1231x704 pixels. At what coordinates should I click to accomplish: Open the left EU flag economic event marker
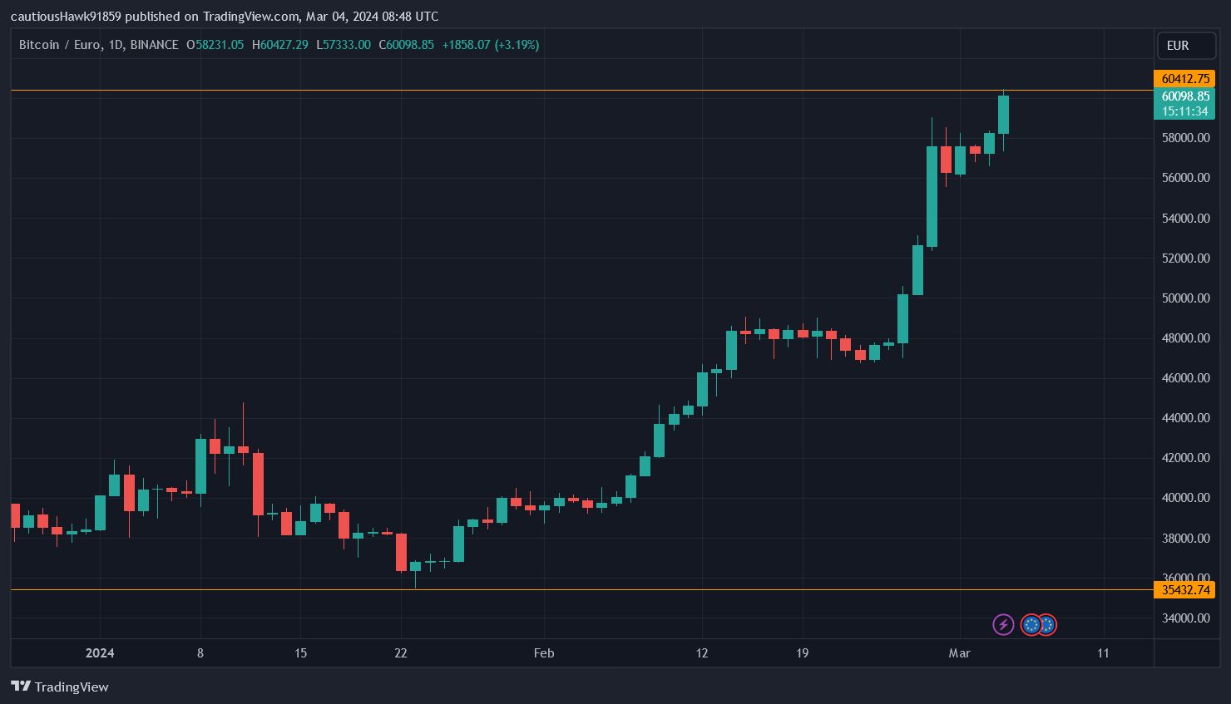(x=1032, y=624)
